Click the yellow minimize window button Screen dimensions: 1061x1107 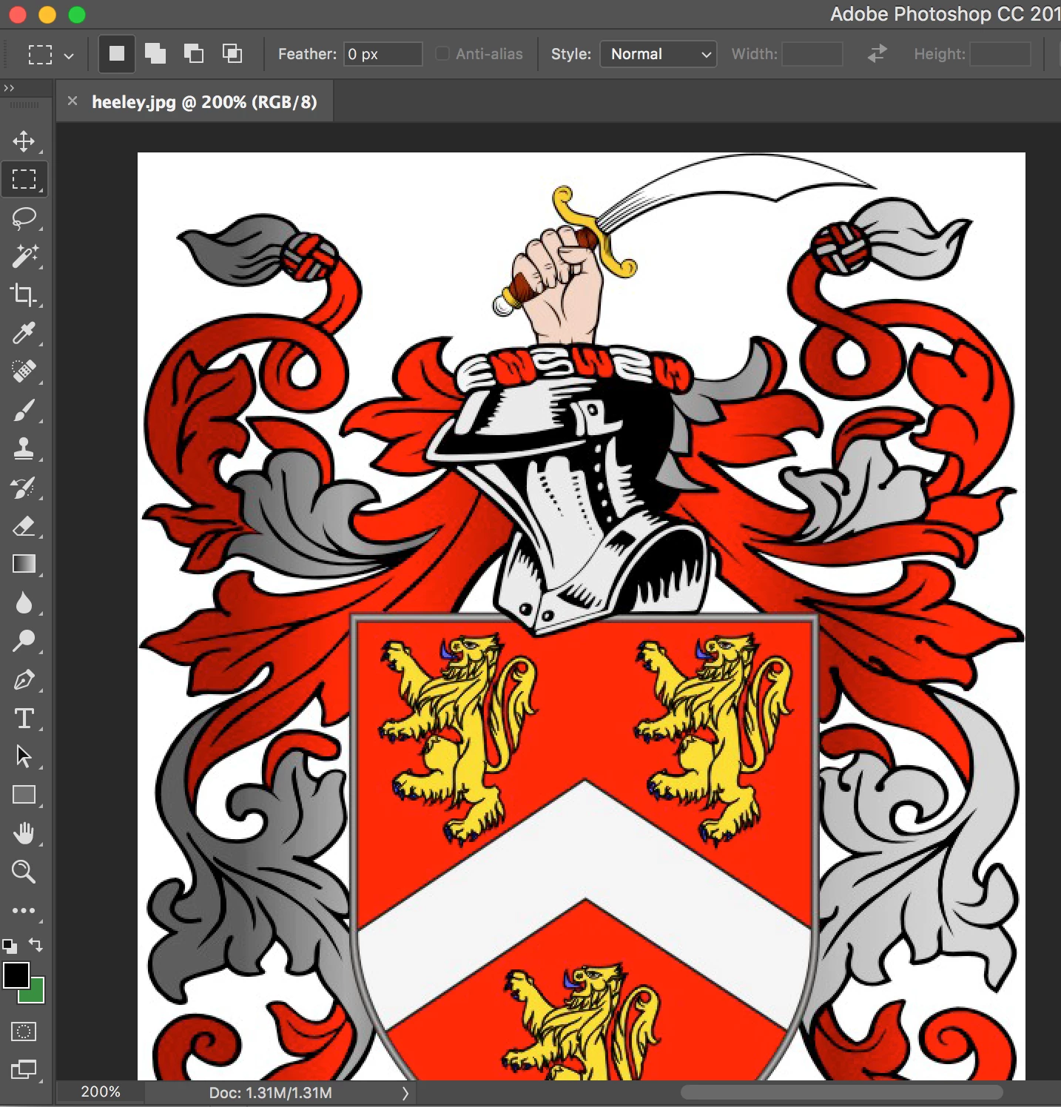(47, 14)
